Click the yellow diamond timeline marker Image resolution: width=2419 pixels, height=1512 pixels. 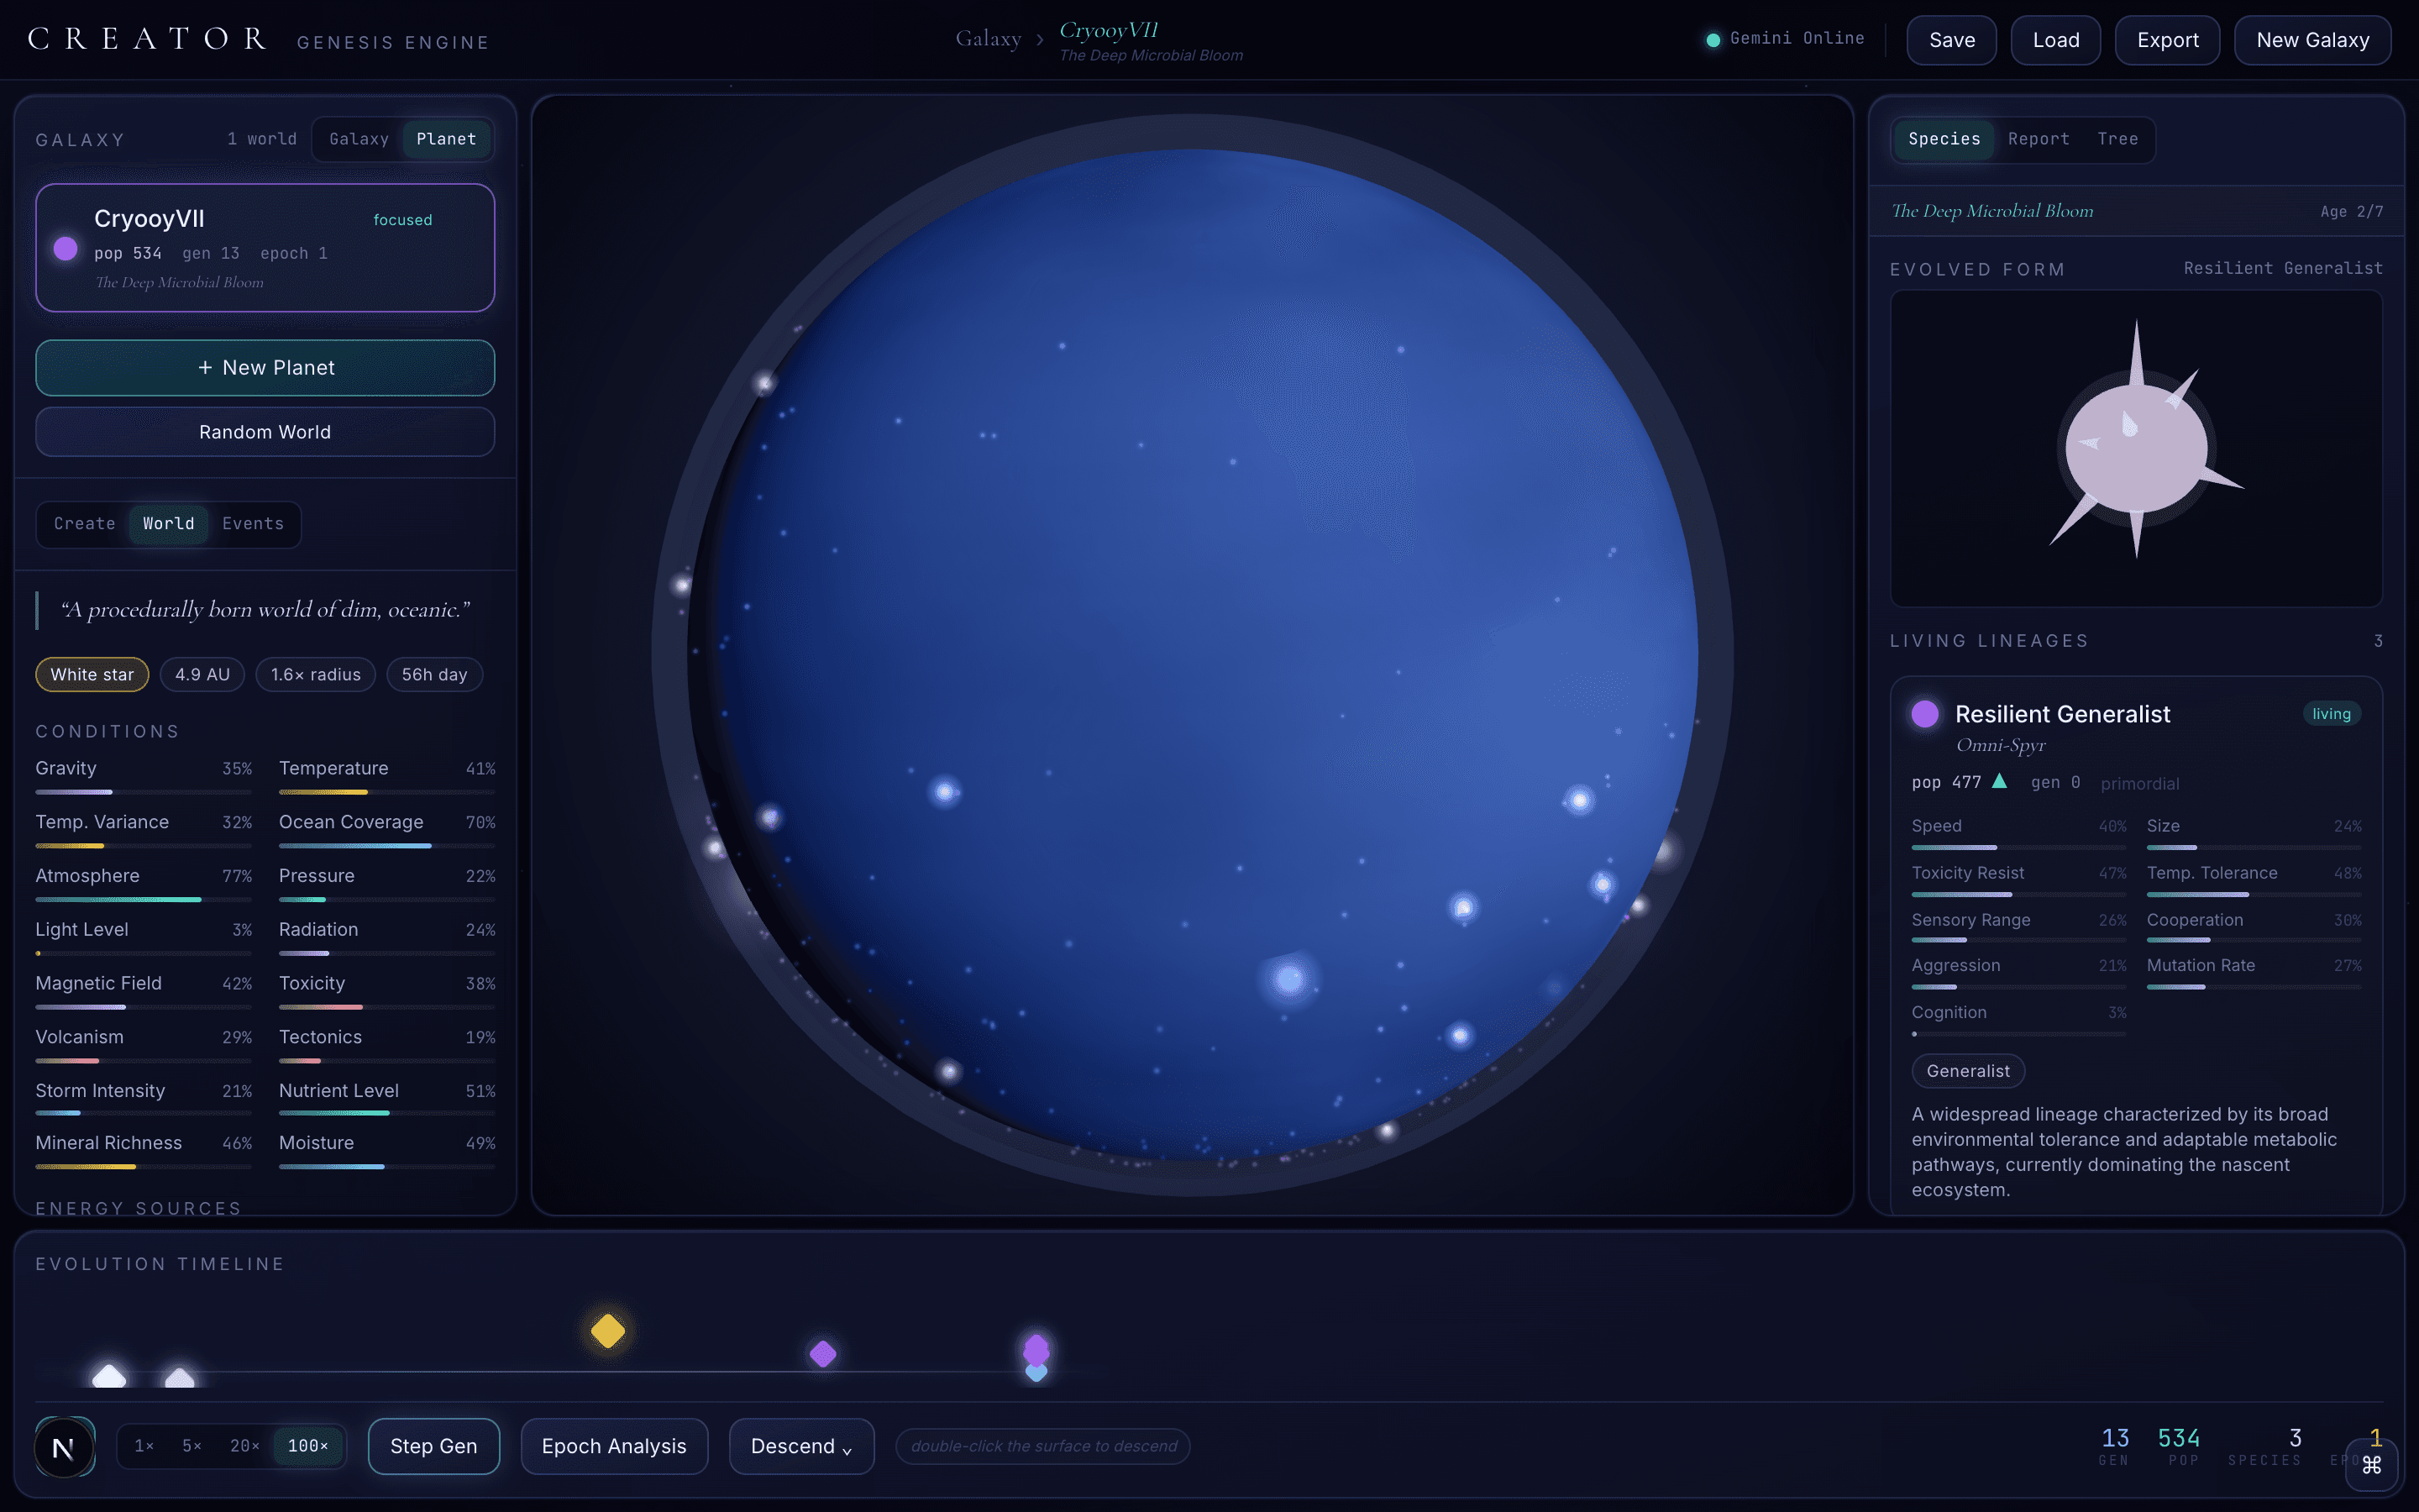[608, 1331]
